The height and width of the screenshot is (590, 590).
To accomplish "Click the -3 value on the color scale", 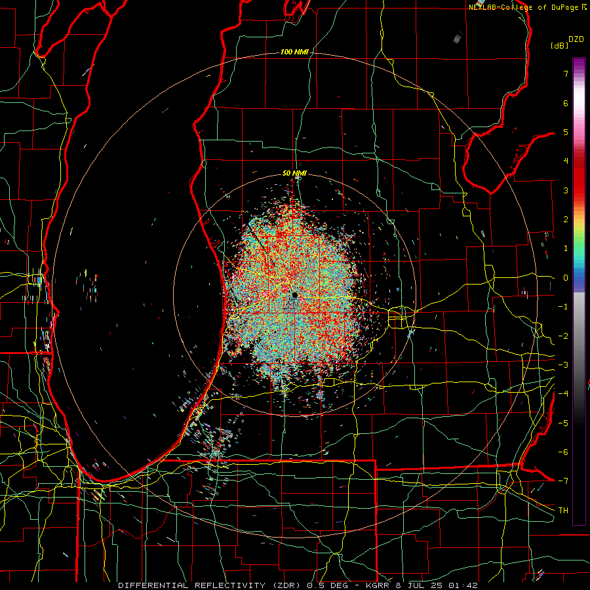I will point(563,364).
